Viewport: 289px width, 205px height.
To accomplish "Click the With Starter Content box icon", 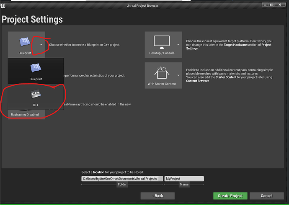I will click(162, 72).
